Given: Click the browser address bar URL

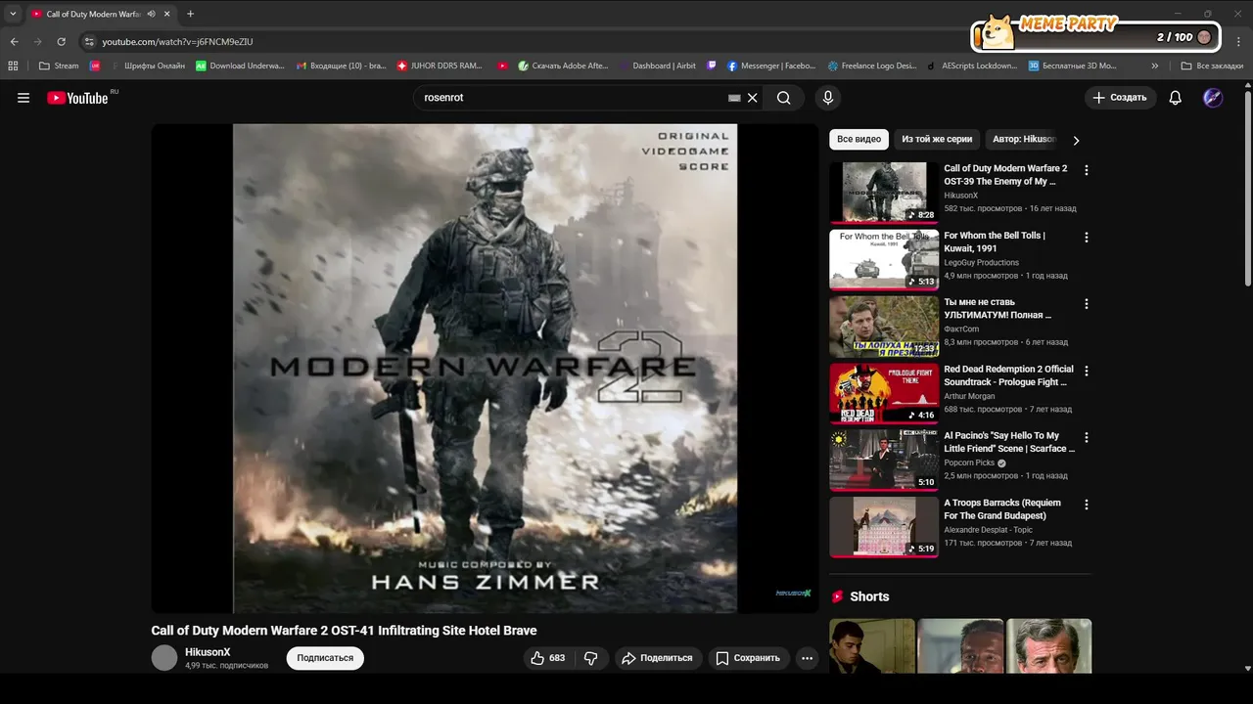Looking at the screenshot, I should (x=177, y=41).
